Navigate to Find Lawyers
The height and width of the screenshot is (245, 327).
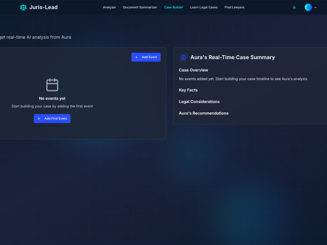[234, 7]
